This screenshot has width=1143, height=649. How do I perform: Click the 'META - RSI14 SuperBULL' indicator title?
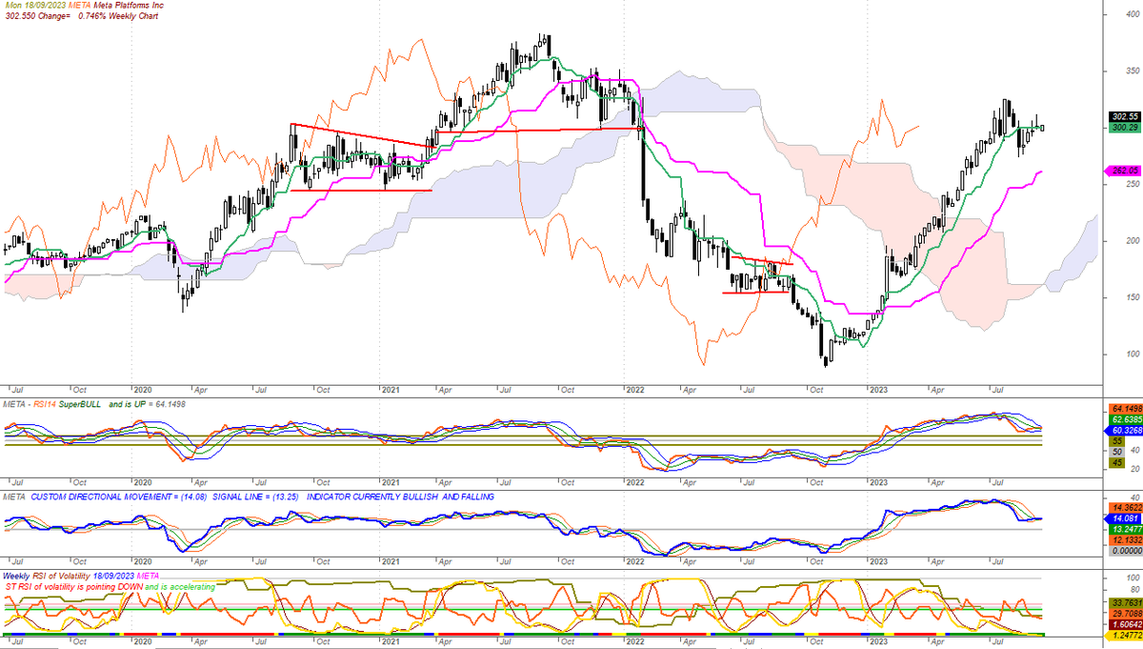click(51, 404)
